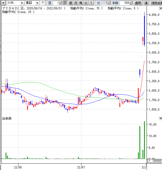Open the leftmost toolbar dropdown arrow
This screenshot has height=170, width=162.
[3, 3]
